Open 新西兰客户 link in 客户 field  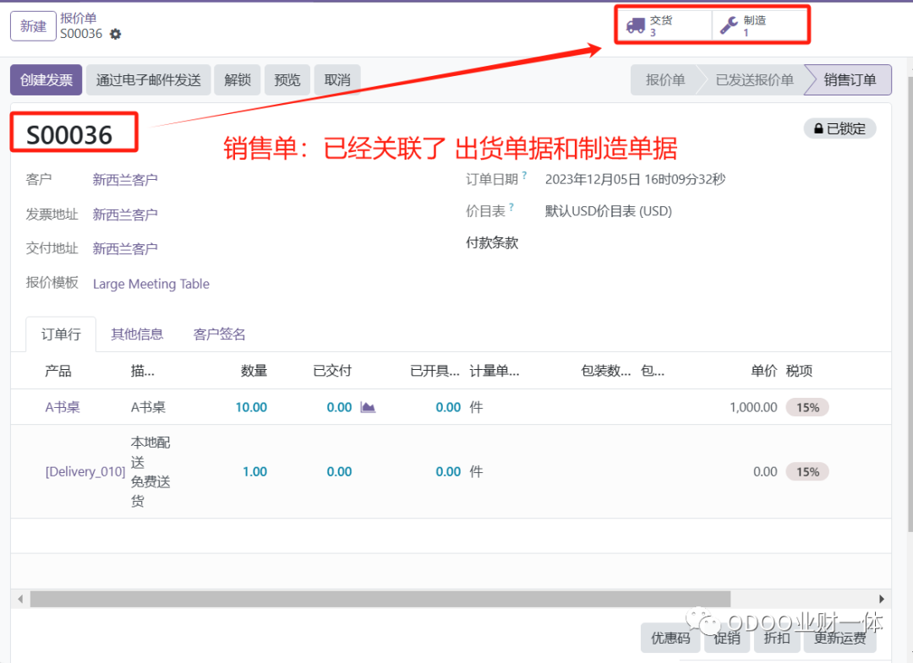coord(125,179)
